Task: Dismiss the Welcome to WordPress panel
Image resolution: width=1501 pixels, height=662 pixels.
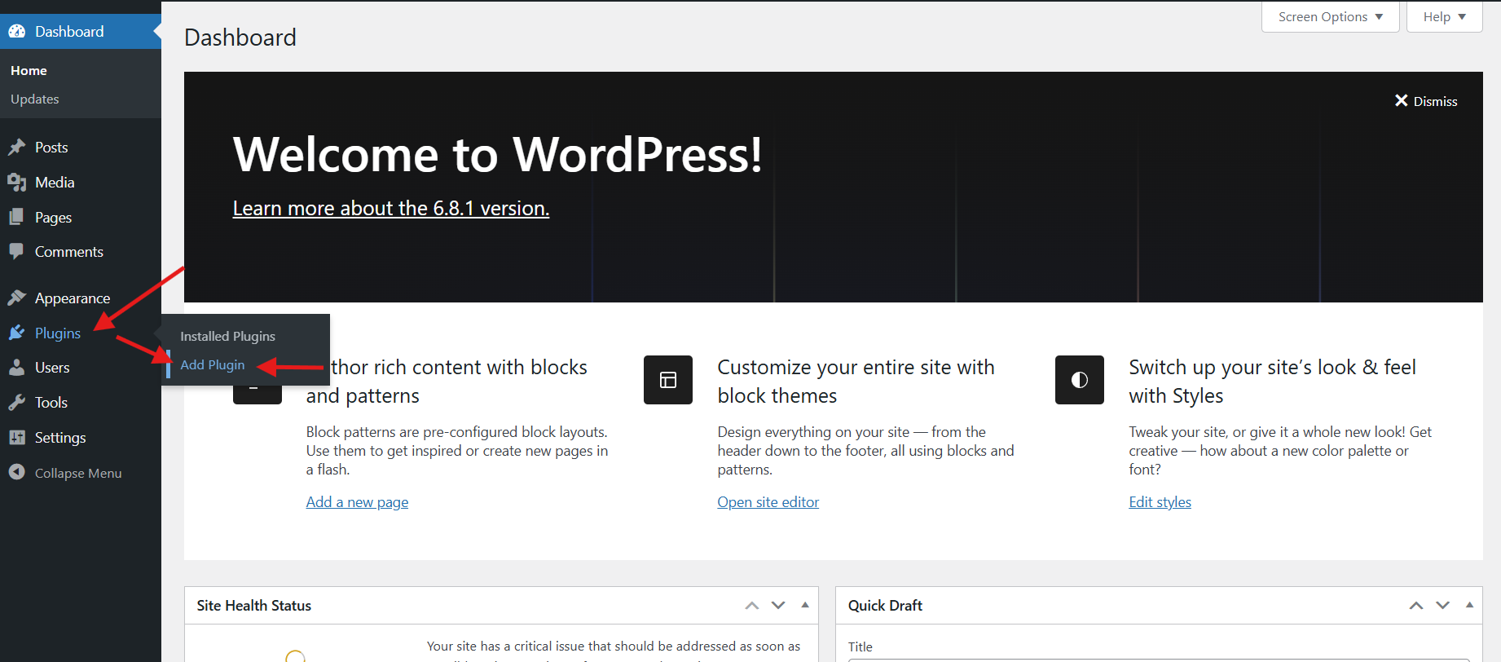Action: [1426, 101]
